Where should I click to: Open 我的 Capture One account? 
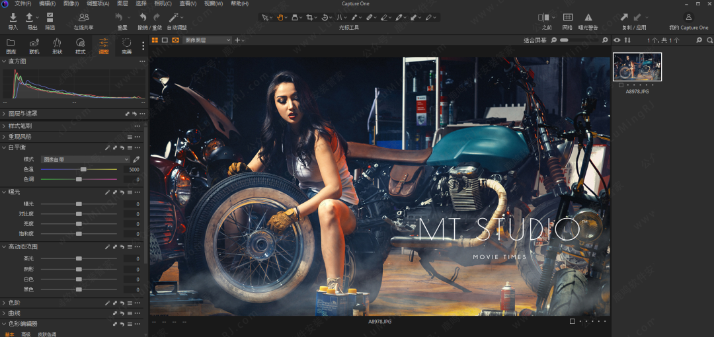(688, 18)
